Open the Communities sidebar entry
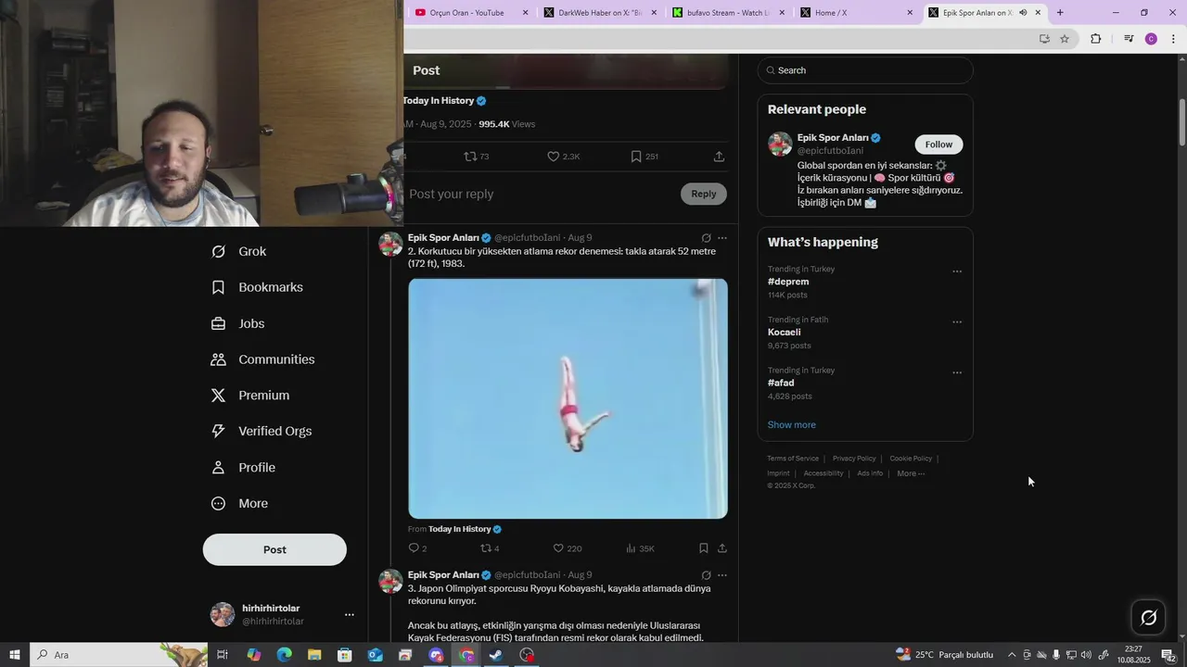The width and height of the screenshot is (1187, 667). (262, 359)
